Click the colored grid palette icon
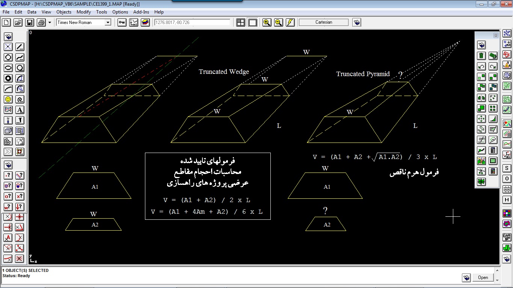 pyautogui.click(x=507, y=213)
